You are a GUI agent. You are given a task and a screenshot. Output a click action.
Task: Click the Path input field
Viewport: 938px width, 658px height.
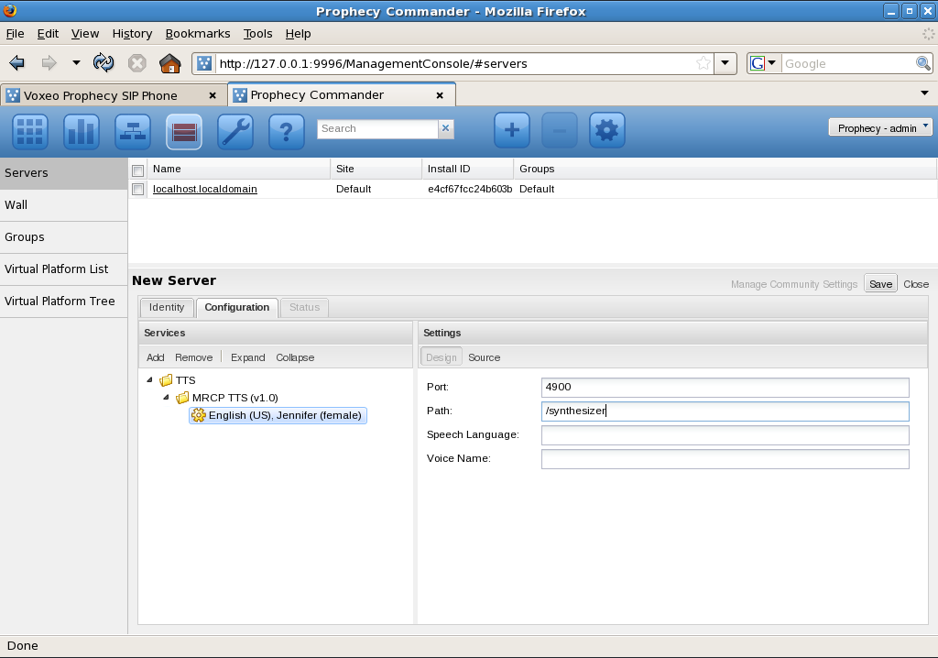[x=725, y=411]
